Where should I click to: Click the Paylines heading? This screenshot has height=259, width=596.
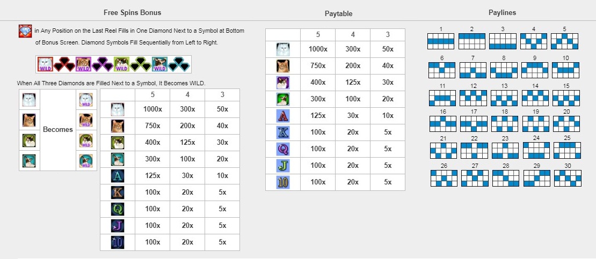[503, 12]
